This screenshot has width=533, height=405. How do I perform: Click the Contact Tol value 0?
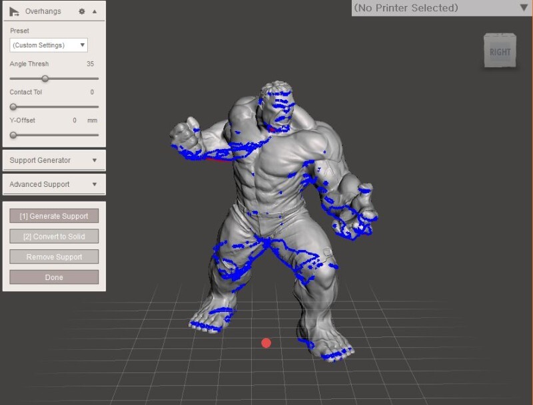92,92
